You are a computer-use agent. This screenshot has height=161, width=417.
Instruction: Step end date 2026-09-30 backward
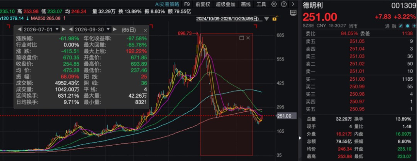click(x=71, y=29)
